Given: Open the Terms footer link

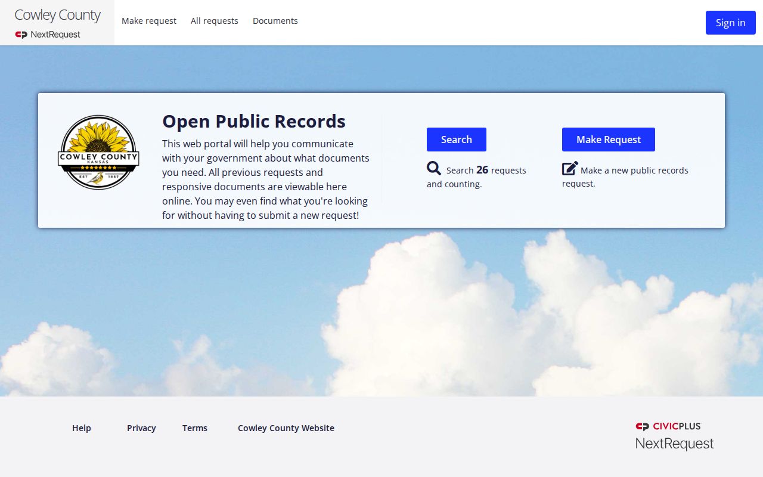Looking at the screenshot, I should (195, 428).
